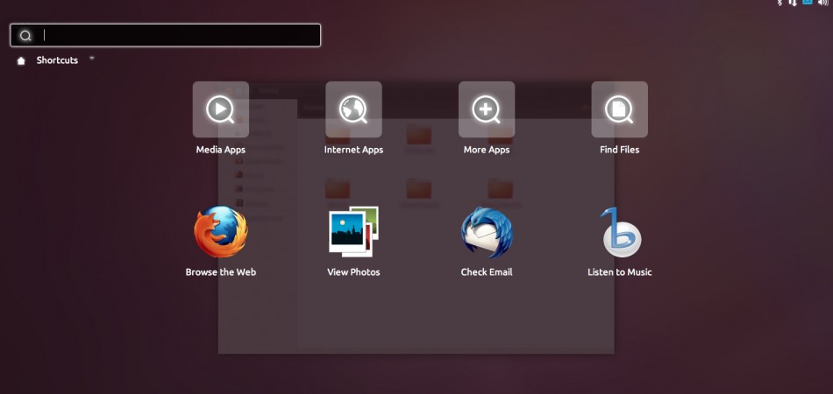Click the home icon beside Shortcuts
Image resolution: width=833 pixels, height=394 pixels.
click(21, 61)
